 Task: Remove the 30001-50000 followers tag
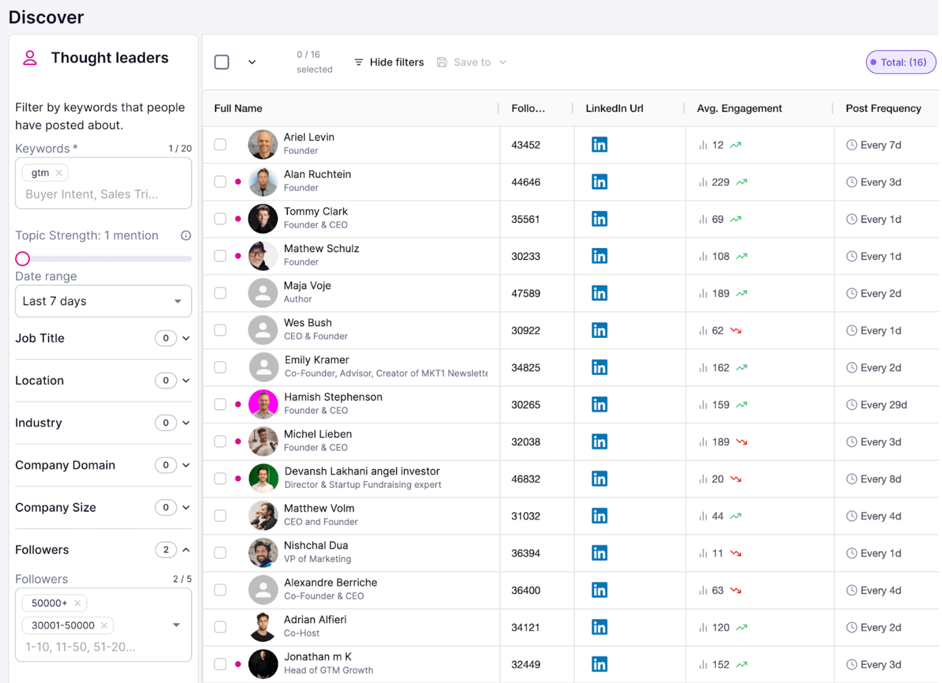104,625
